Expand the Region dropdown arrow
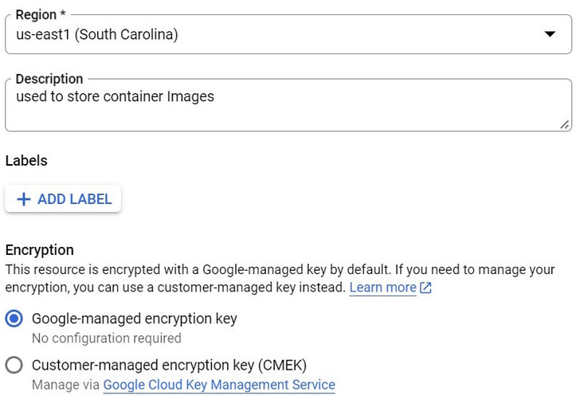The image size is (576, 407). tap(549, 34)
